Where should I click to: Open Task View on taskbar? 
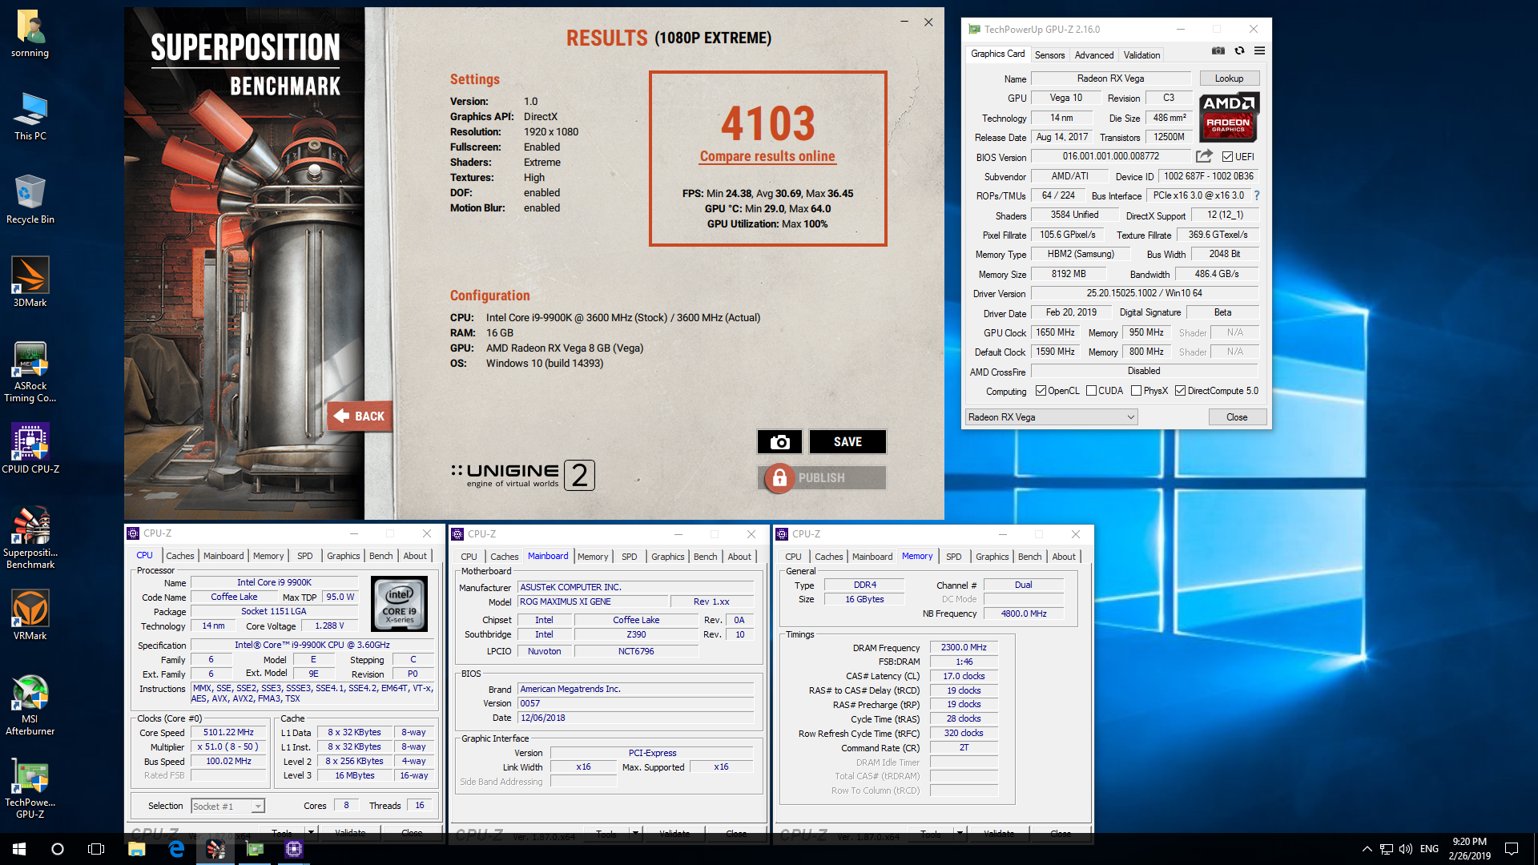click(96, 849)
